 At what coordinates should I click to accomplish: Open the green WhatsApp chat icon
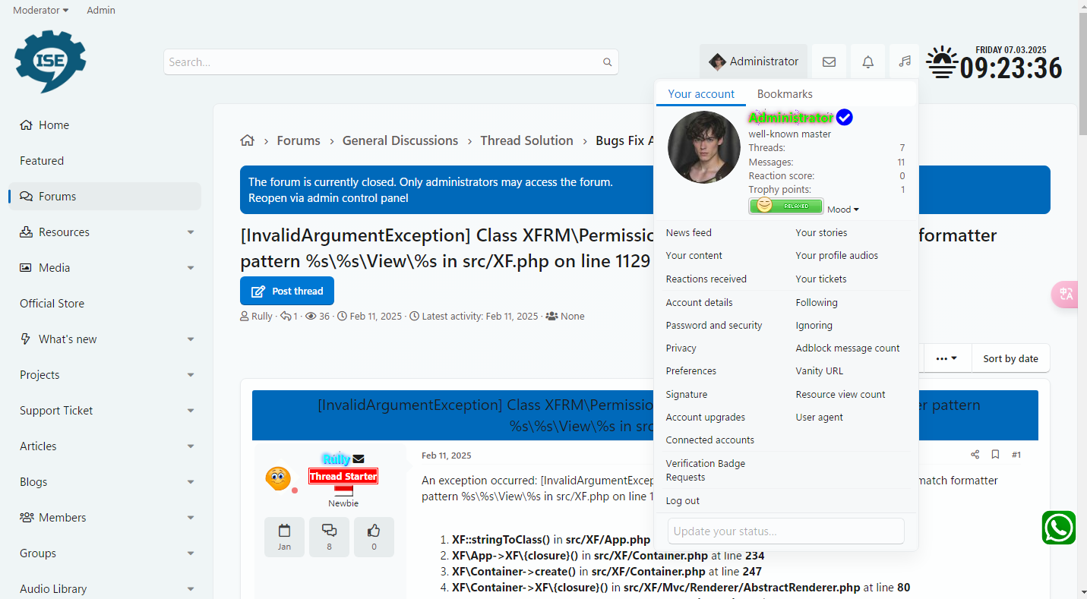pos(1058,528)
